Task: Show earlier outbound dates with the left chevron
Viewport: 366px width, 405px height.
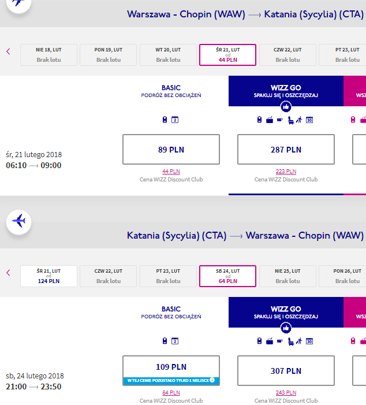Action: (8, 51)
